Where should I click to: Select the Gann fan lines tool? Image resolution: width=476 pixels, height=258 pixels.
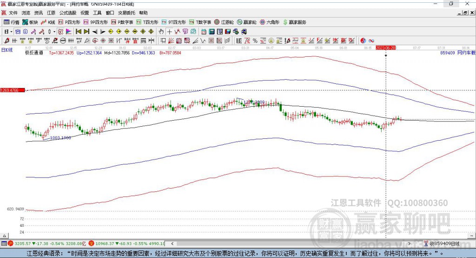171,41
